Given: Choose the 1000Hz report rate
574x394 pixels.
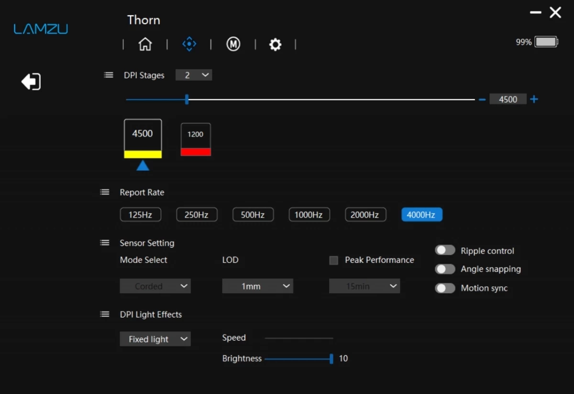Looking at the screenshot, I should 309,215.
